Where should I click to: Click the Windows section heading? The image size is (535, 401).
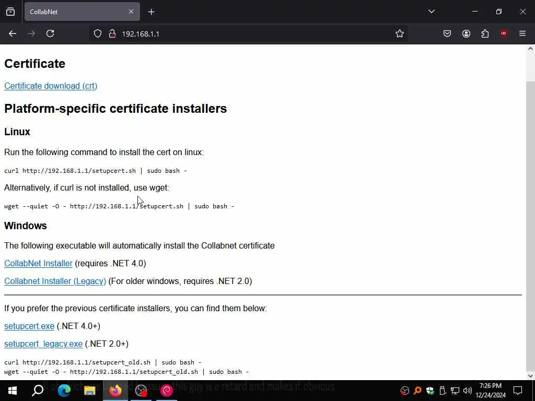click(25, 226)
